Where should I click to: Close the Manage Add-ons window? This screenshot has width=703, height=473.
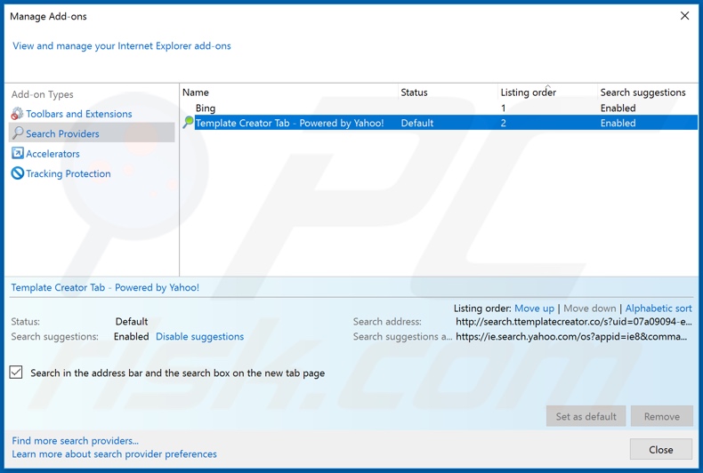pyautogui.click(x=684, y=16)
